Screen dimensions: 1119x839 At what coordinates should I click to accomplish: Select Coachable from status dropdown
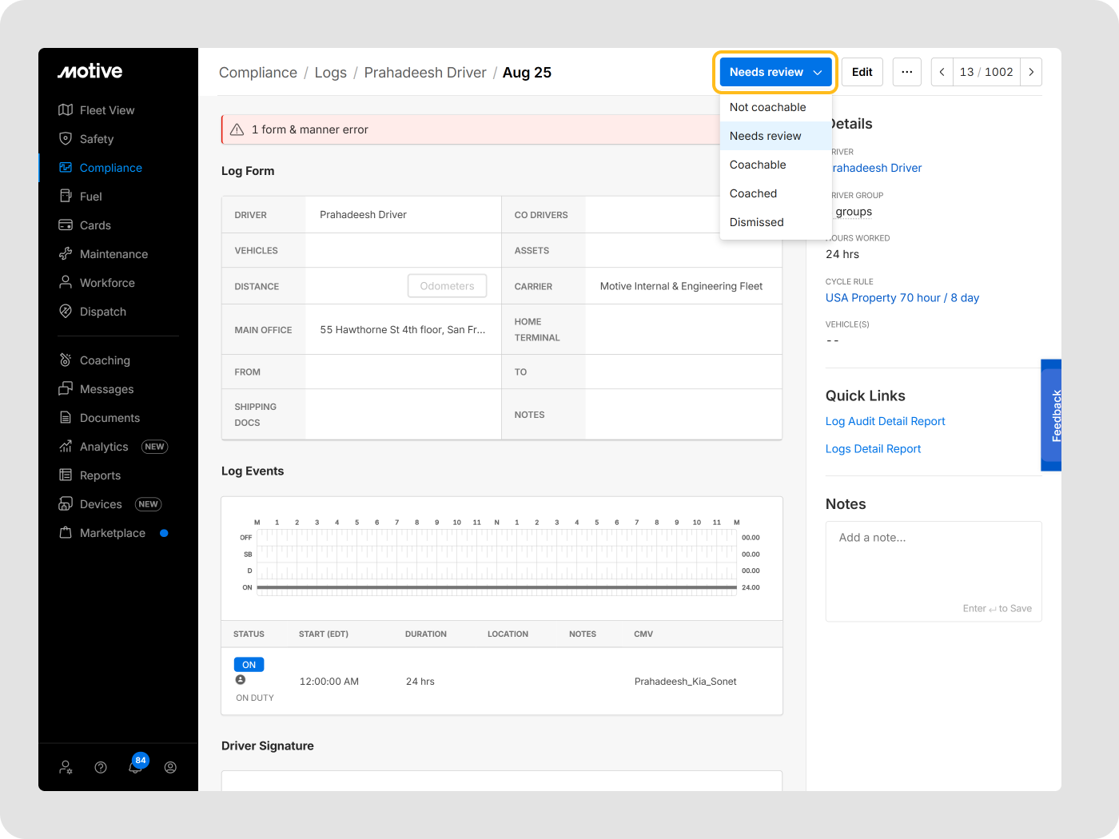click(x=758, y=165)
